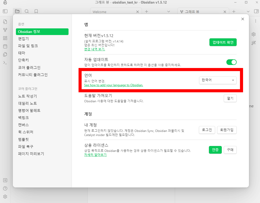Close the settings dialog with X
260x203 pixels.
click(x=243, y=19)
